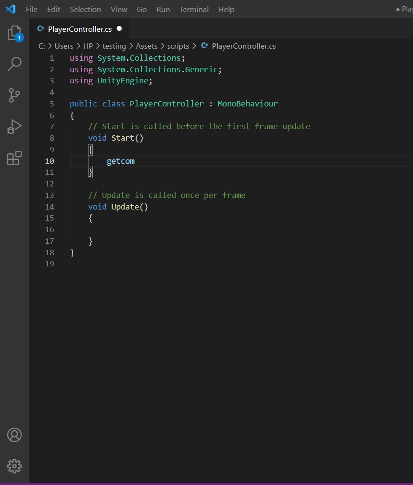Image resolution: width=413 pixels, height=485 pixels.
Task: Click 'void' keyword before Update
Action: click(97, 207)
